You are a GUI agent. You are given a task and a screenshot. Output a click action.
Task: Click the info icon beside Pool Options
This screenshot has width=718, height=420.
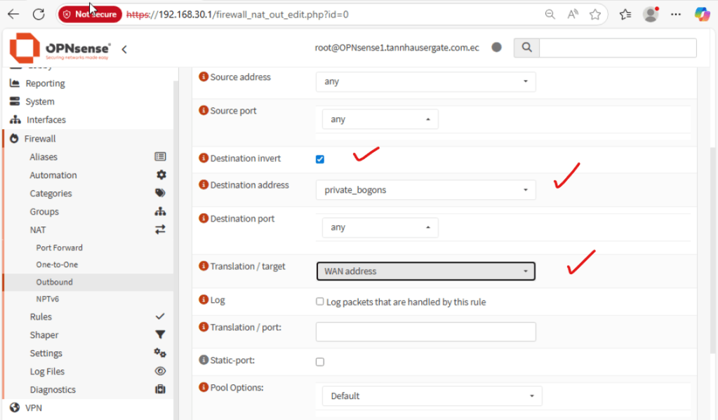coord(204,388)
